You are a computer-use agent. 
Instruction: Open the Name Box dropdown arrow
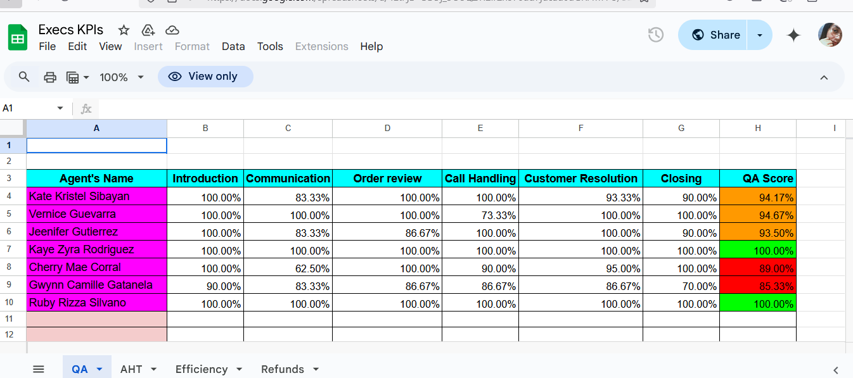click(60, 108)
